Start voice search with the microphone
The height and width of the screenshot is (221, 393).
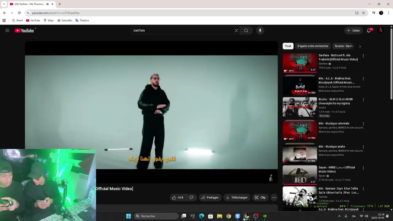point(260,30)
